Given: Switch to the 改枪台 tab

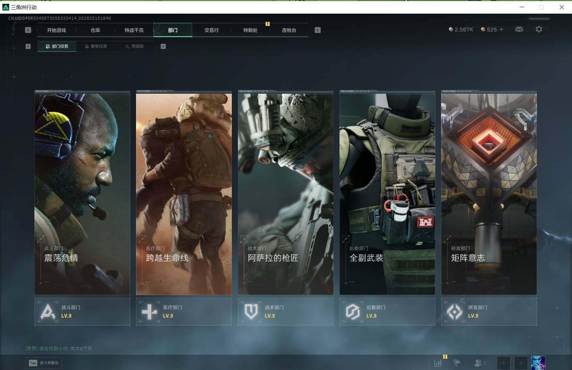Looking at the screenshot, I should pos(289,30).
